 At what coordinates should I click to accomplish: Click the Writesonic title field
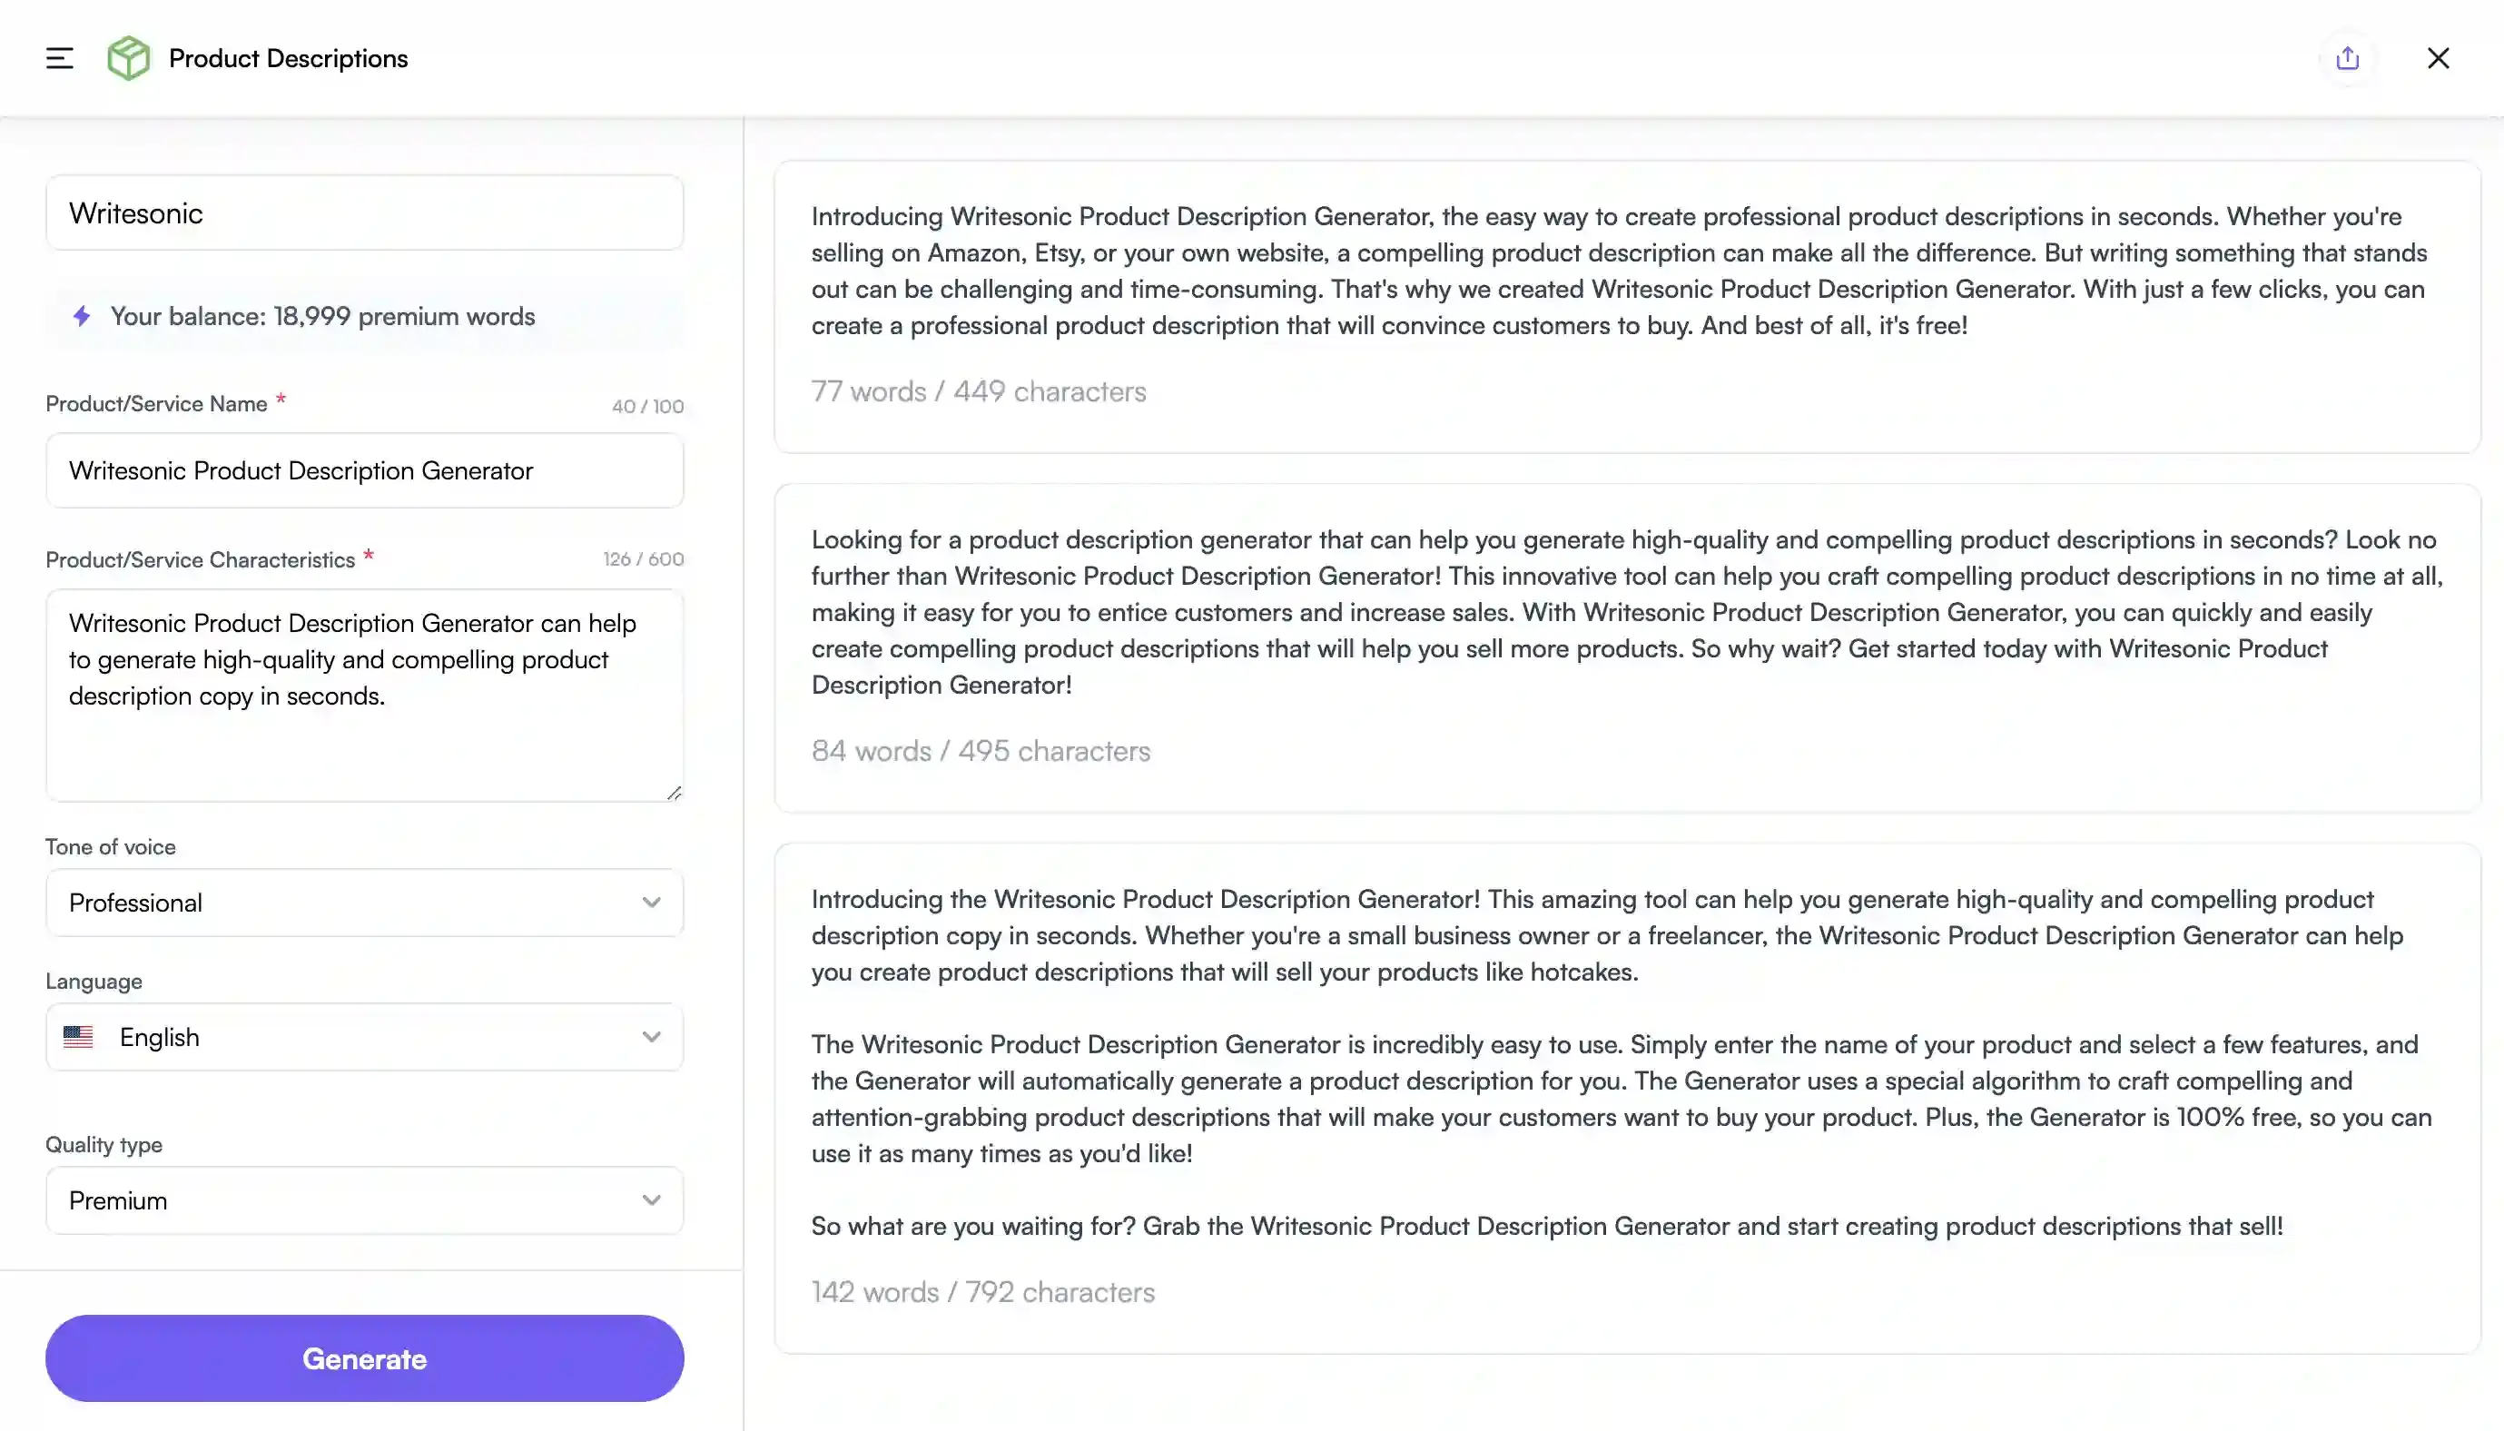pos(363,212)
